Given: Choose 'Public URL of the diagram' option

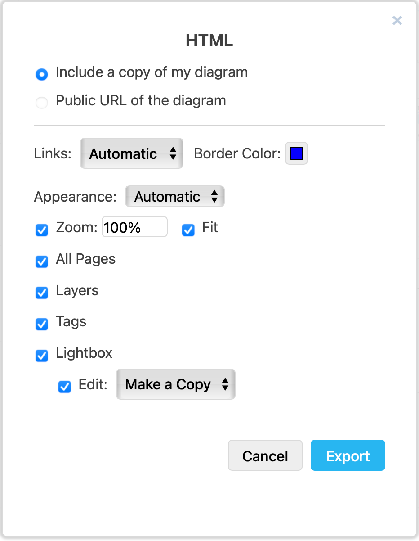Looking at the screenshot, I should tap(41, 103).
